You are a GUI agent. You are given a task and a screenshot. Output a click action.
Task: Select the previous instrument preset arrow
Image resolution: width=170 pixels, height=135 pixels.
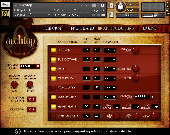(x=82, y=5)
